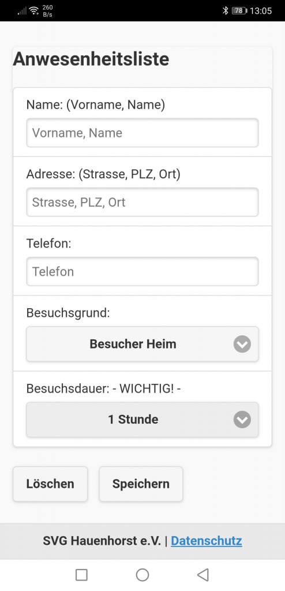Tap the Besuchsdauer dropdown arrow icon

242,419
